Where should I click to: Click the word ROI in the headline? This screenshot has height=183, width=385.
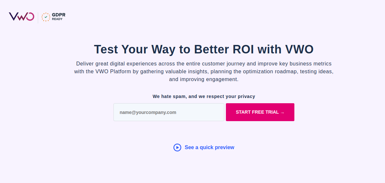pyautogui.click(x=244, y=49)
